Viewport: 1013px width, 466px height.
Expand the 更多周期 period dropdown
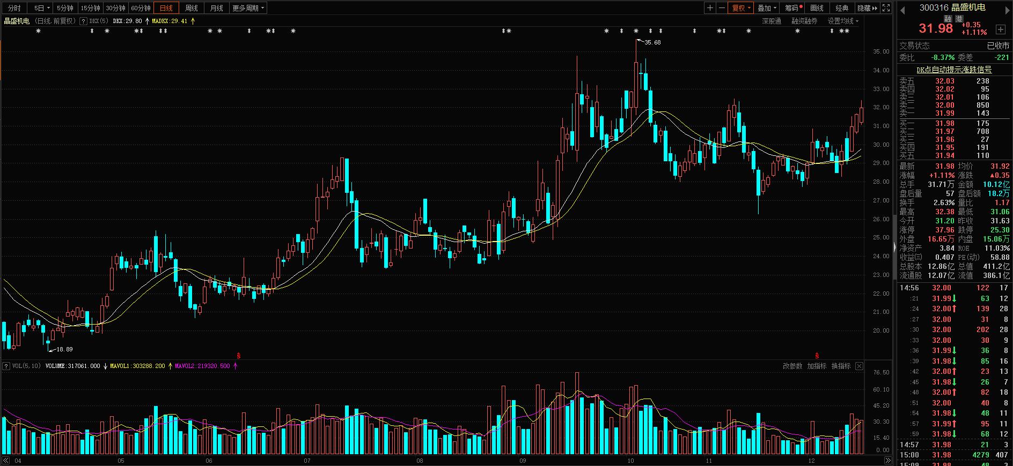[248, 8]
